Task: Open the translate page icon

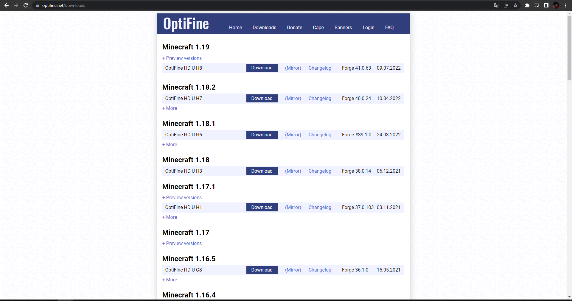Action: tap(496, 5)
